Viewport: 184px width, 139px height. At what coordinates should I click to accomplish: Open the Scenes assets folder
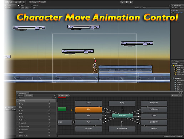(x=178, y=87)
